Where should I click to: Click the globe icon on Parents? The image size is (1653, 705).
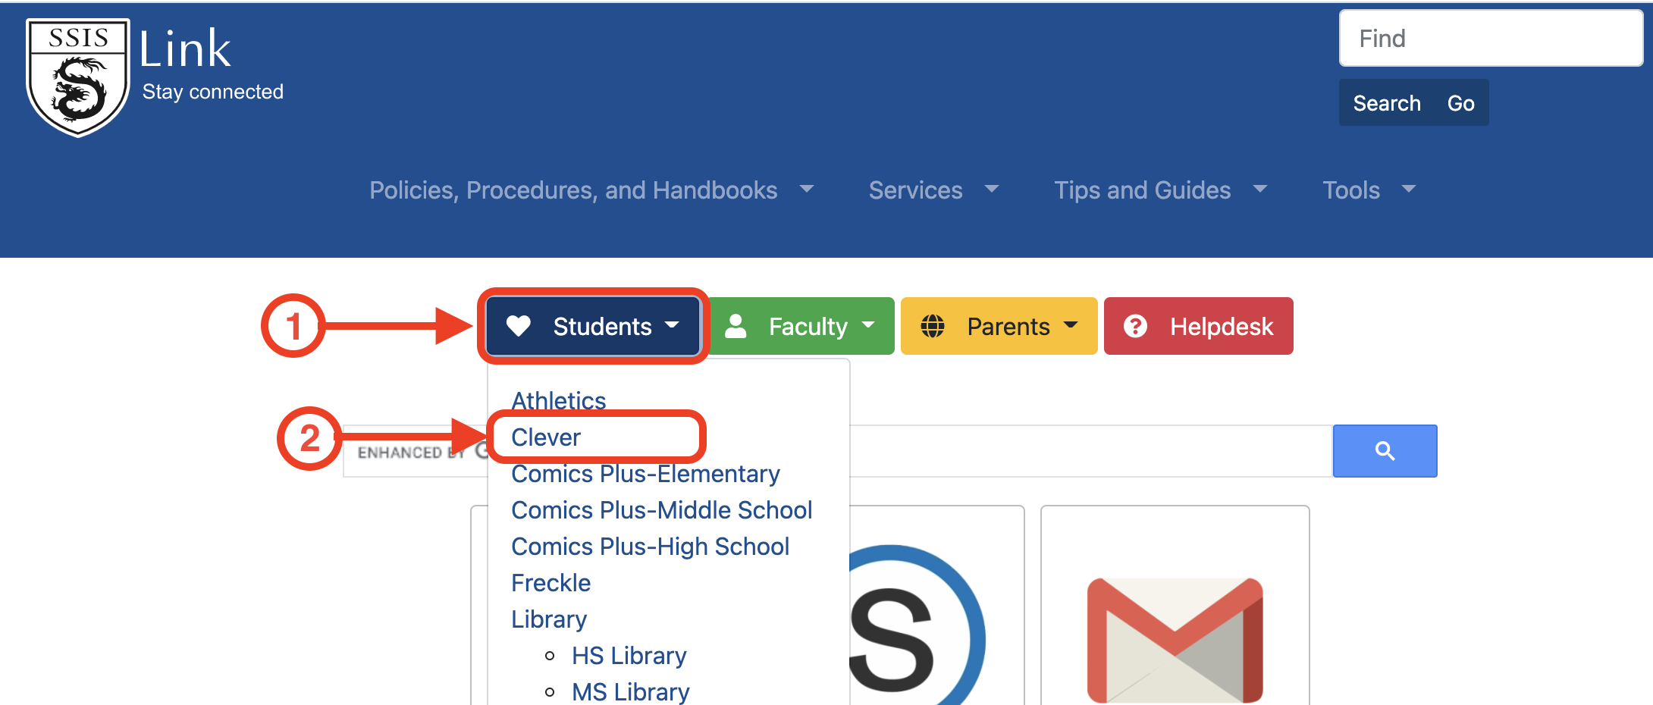pos(933,326)
